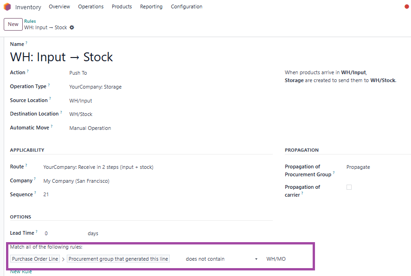This screenshot has width=411, height=276.
Task: Click the New Rule link
Action: (21, 272)
